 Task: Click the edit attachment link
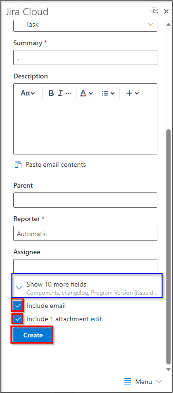click(96, 319)
